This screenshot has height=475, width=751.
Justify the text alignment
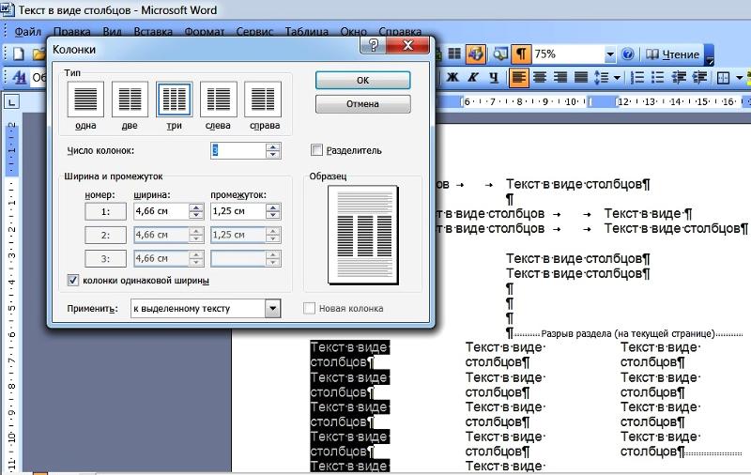point(581,77)
